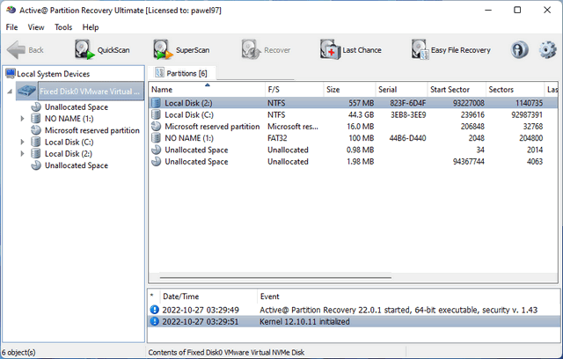Screen dimensions: 563x359
Task: Expand NO NAME (1:) tree node
Action: (x=23, y=118)
